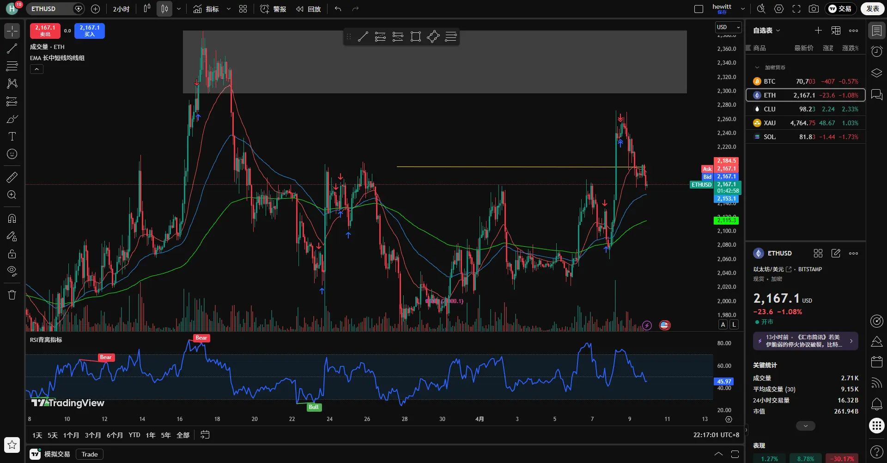887x463 pixels.
Task: Open the news headline about 汇市简讯
Action: [x=806, y=341]
